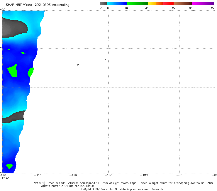
Task: Click the gray low-wind band in the lower swath
Action: click(14, 117)
